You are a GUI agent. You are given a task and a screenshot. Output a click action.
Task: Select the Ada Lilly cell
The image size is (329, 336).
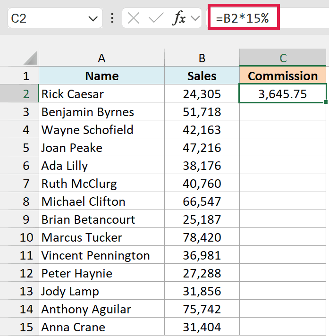101,165
